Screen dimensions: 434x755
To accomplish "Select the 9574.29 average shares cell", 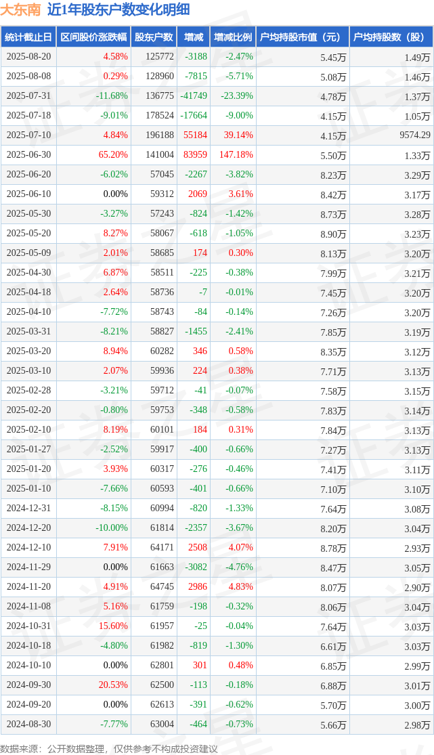I will tap(415, 135).
